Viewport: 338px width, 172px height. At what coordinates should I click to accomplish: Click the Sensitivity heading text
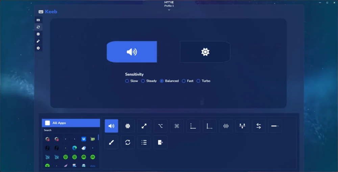click(x=134, y=74)
